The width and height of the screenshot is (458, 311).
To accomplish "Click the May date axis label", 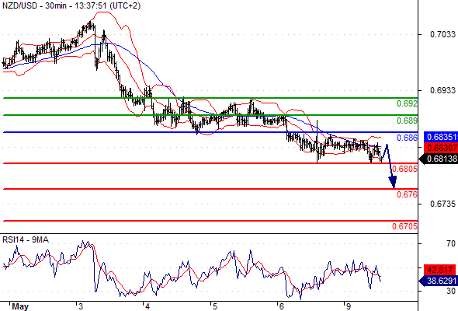I will (x=20, y=306).
